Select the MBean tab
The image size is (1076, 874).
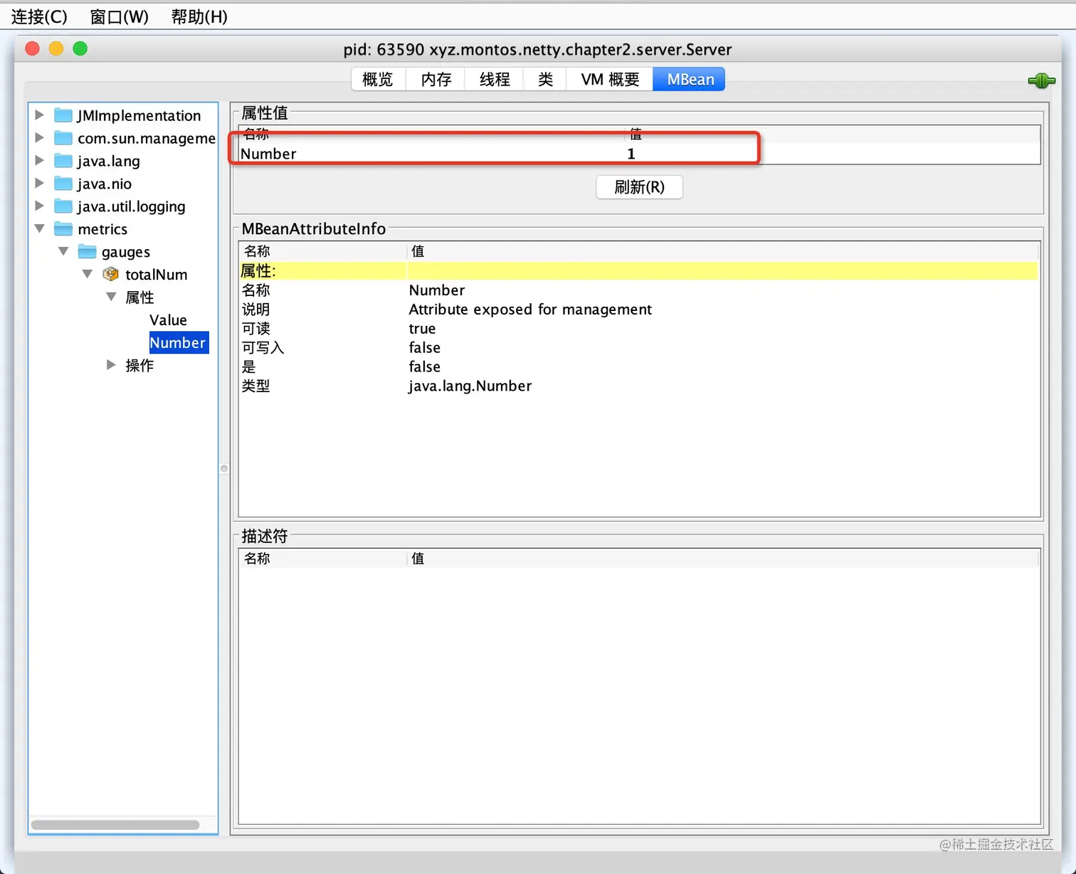coord(690,79)
